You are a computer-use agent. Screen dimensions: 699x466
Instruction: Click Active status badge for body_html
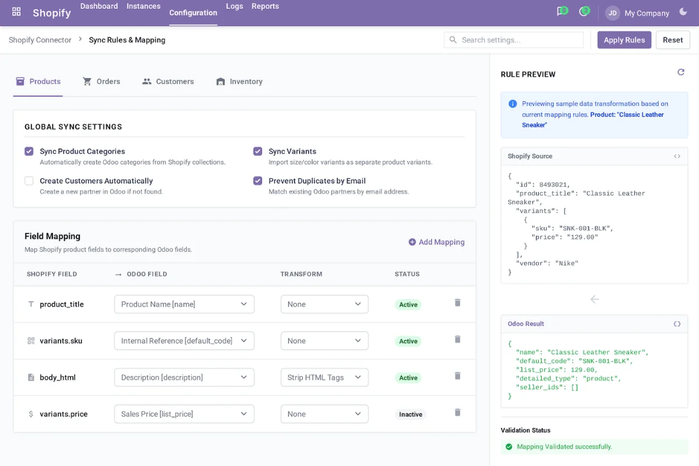(408, 378)
